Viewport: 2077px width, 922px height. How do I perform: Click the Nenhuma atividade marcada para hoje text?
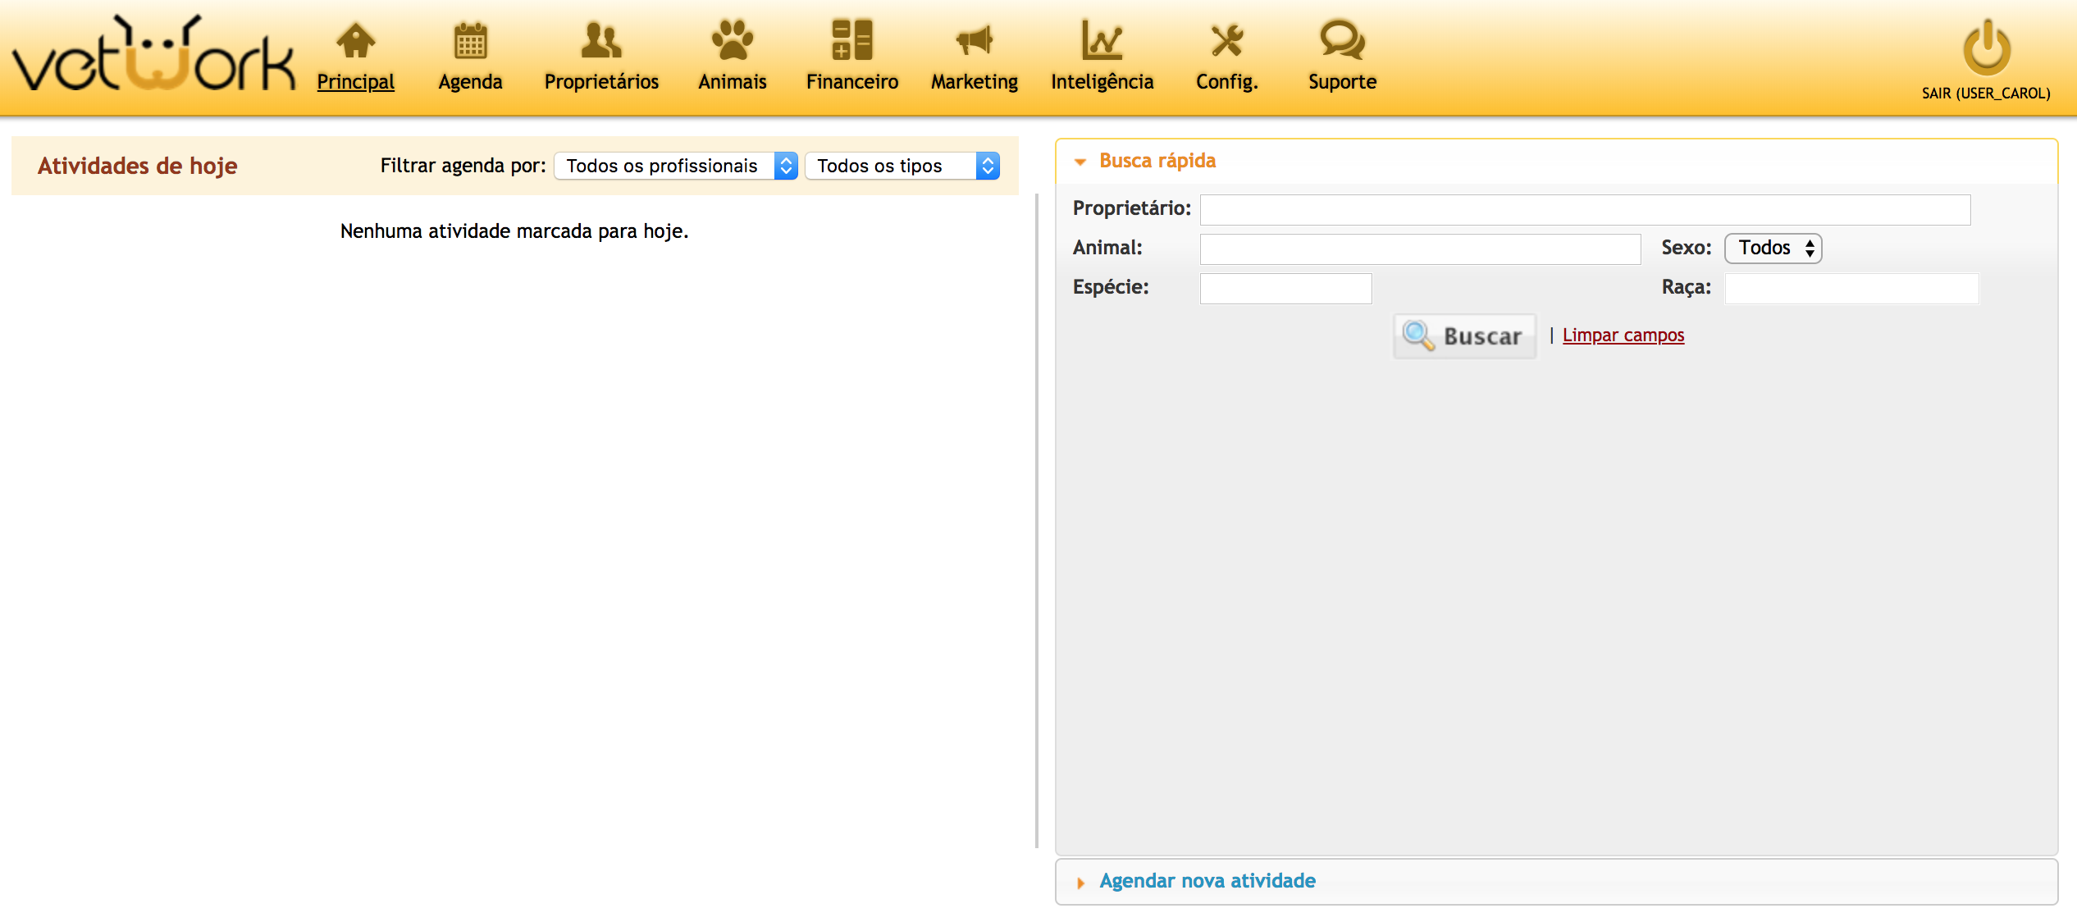(514, 231)
